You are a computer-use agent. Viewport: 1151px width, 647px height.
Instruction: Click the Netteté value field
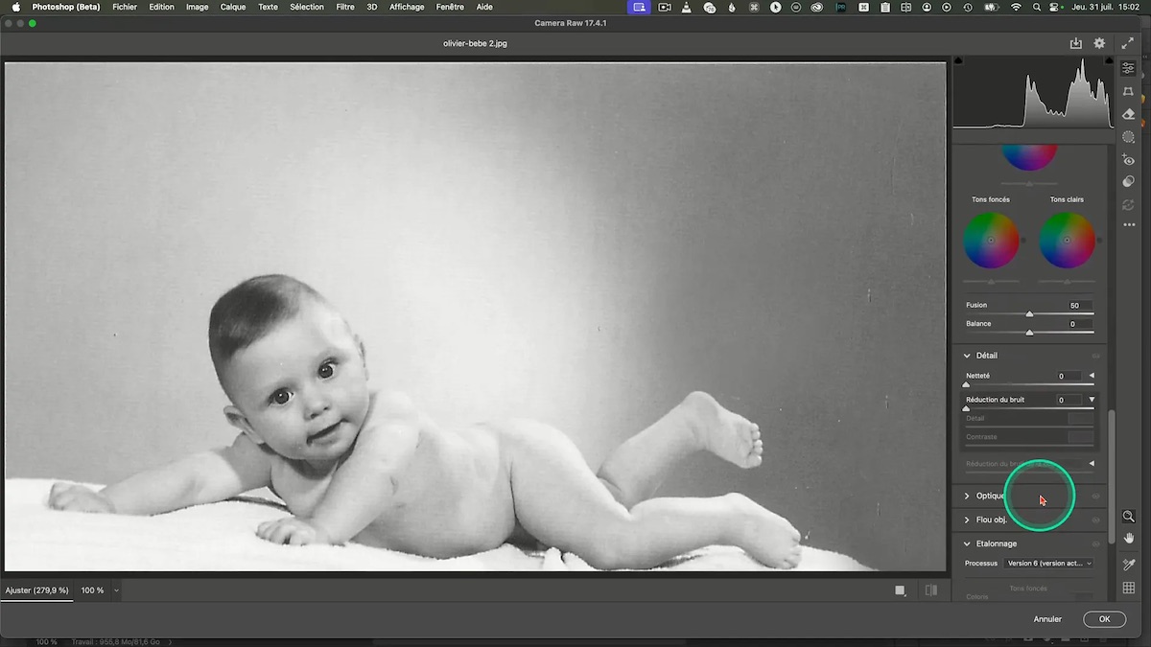(x=1069, y=376)
